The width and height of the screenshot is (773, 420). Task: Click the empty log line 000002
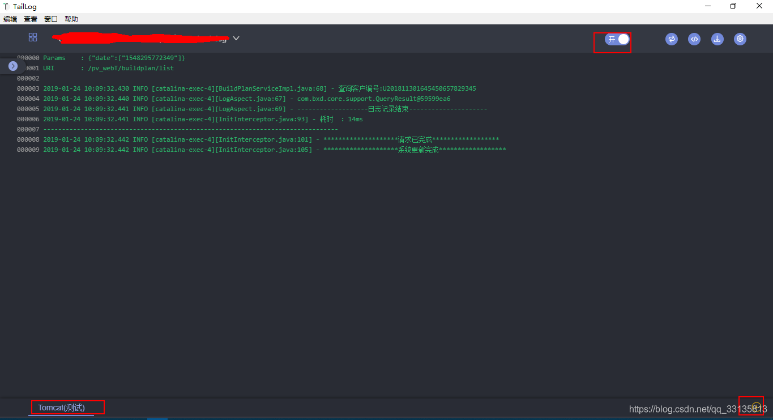click(x=28, y=78)
